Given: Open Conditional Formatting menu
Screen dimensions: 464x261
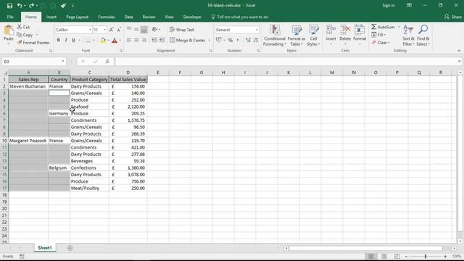Looking at the screenshot, I should click(x=275, y=36).
